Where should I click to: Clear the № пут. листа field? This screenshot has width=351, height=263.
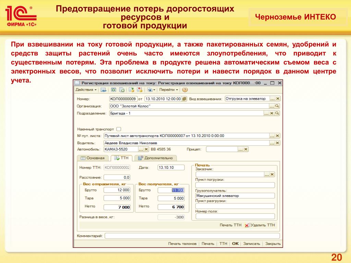click(x=277, y=136)
